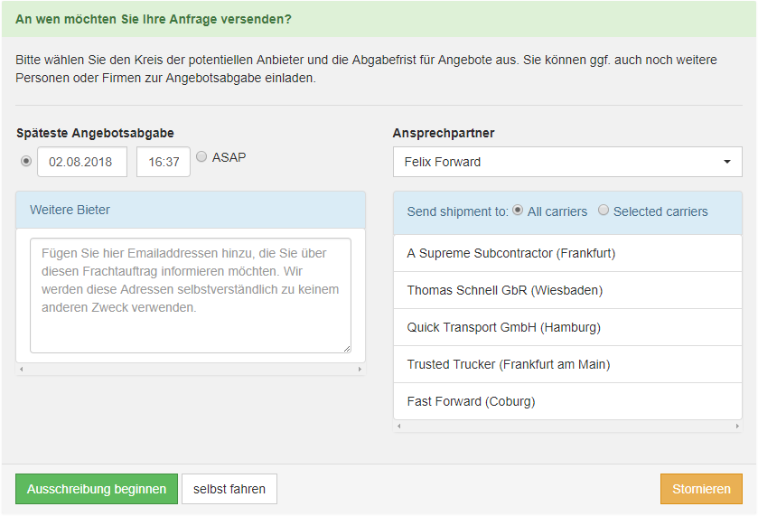Select Trusted Trucker (Frankfurt am Main)

click(x=567, y=364)
